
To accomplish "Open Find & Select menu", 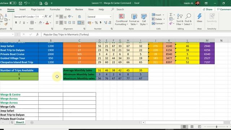I will point(188,19).
